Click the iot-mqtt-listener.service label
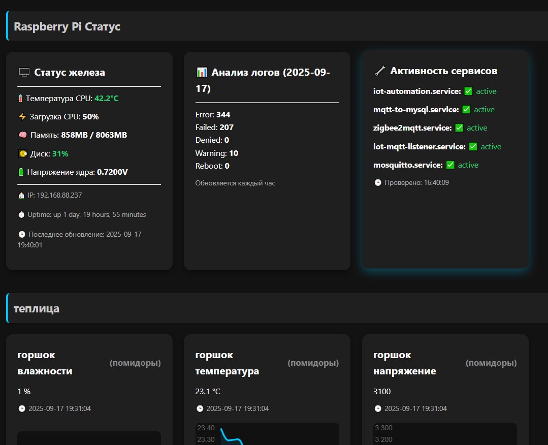The width and height of the screenshot is (548, 445). point(420,147)
